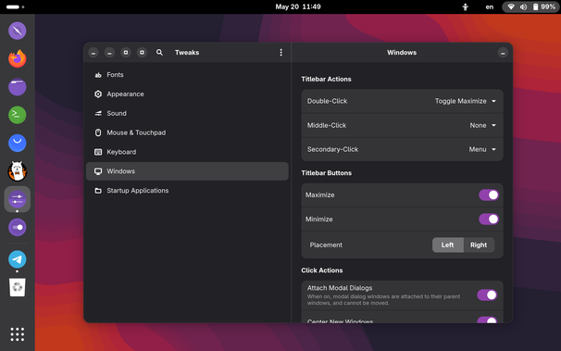The width and height of the screenshot is (561, 351).
Task: Open the volume and battery system menu
Action: click(530, 6)
